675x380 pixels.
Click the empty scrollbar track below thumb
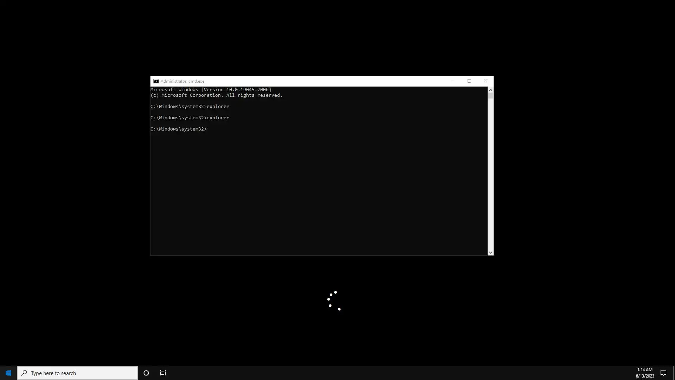(x=490, y=176)
